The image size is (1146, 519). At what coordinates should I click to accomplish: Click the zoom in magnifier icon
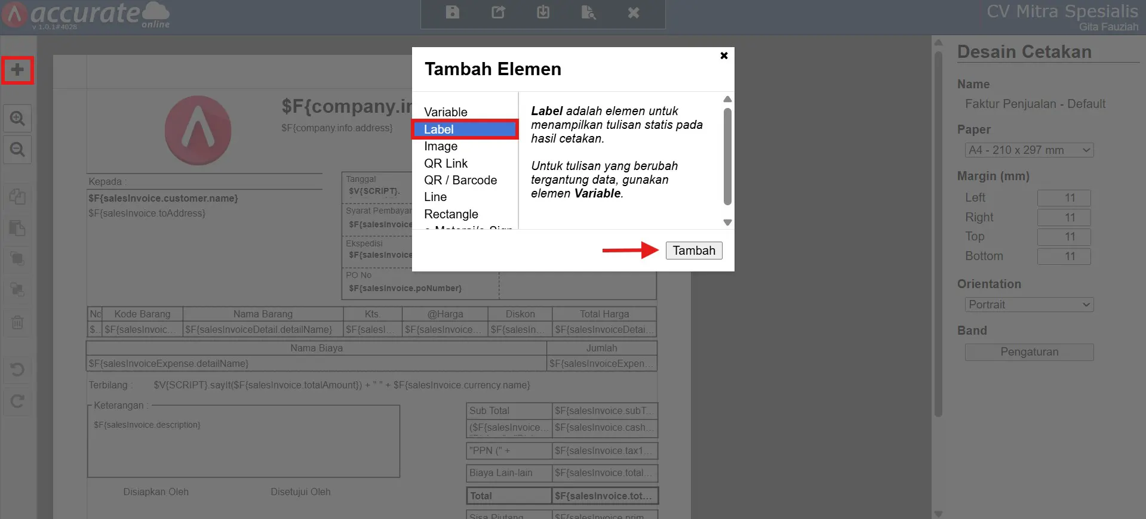click(x=17, y=118)
